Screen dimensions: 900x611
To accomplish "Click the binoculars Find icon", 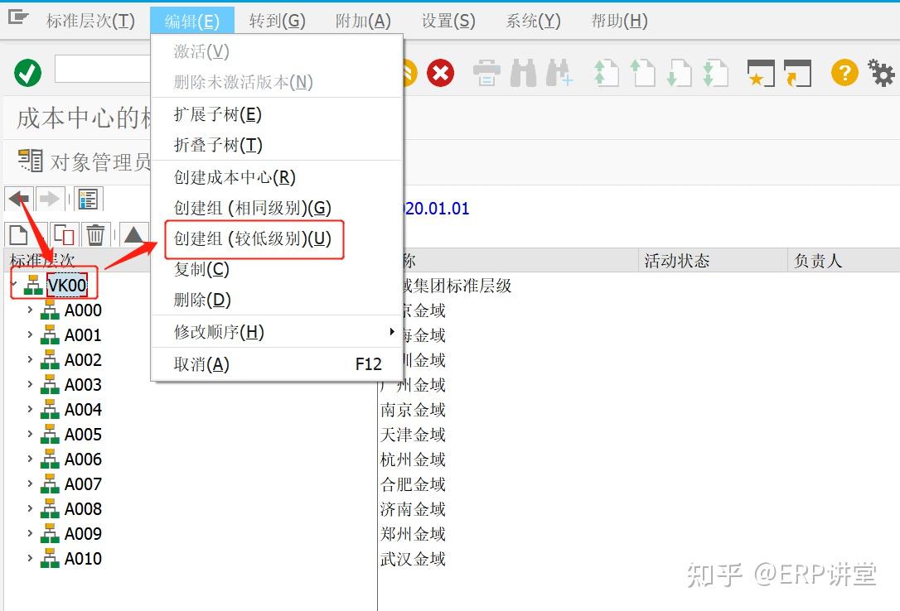I will pos(523,74).
